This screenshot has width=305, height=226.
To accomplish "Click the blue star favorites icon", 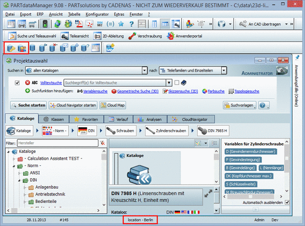I will 121,24.
